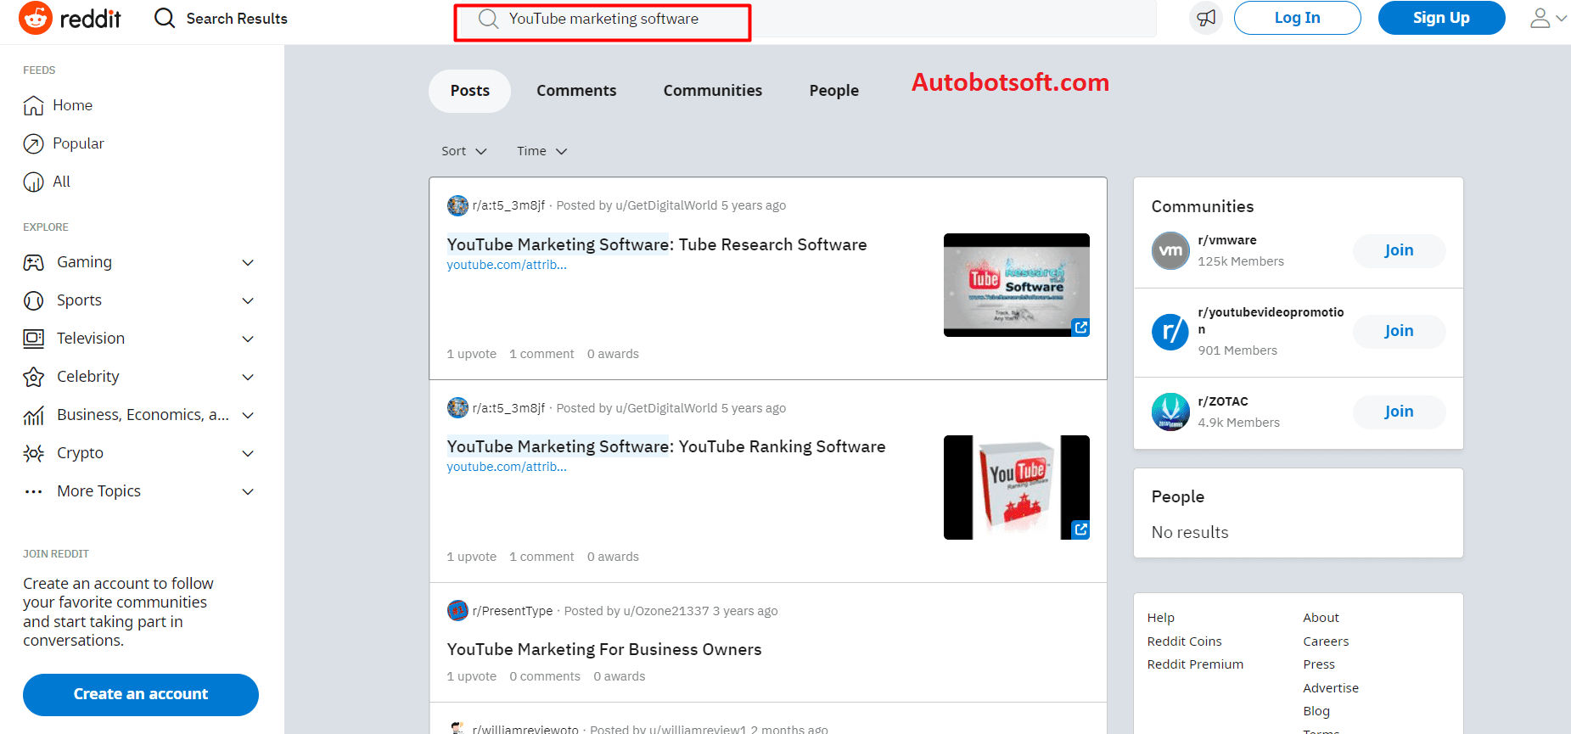
Task: Click the search magnifier icon beside Search Results
Action: point(165,18)
